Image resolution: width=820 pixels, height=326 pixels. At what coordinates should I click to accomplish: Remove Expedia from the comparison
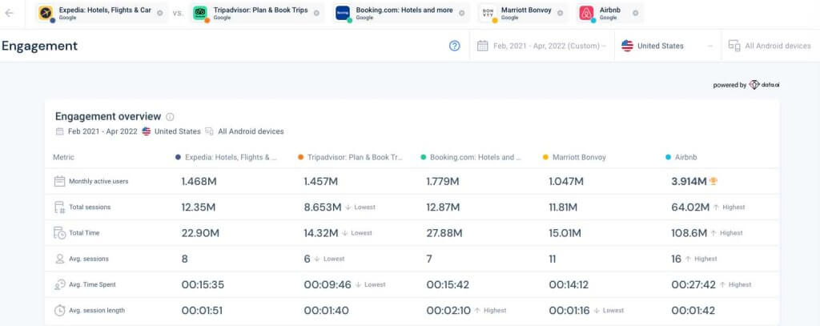160,13
